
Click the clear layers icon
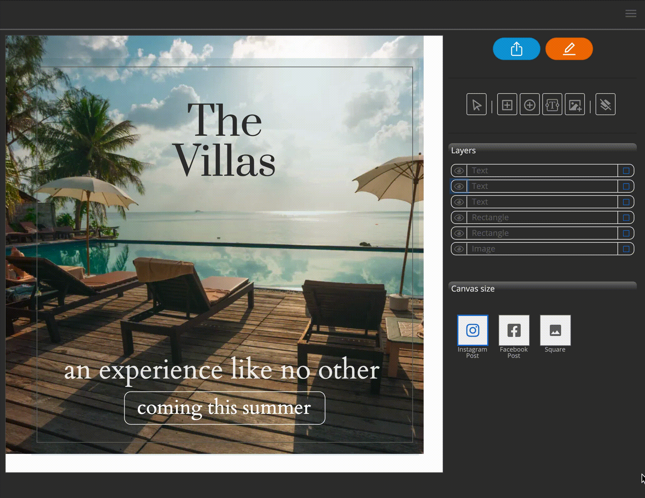pos(605,104)
